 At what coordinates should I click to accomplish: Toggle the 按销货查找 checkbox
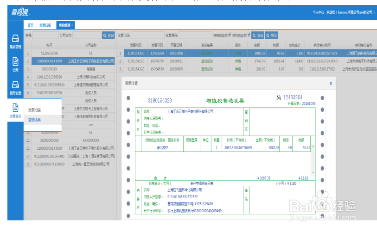tap(230, 35)
